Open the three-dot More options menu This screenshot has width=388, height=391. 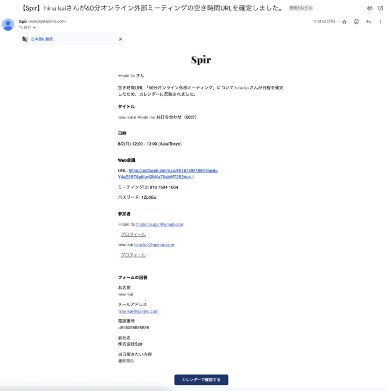pyautogui.click(x=380, y=21)
